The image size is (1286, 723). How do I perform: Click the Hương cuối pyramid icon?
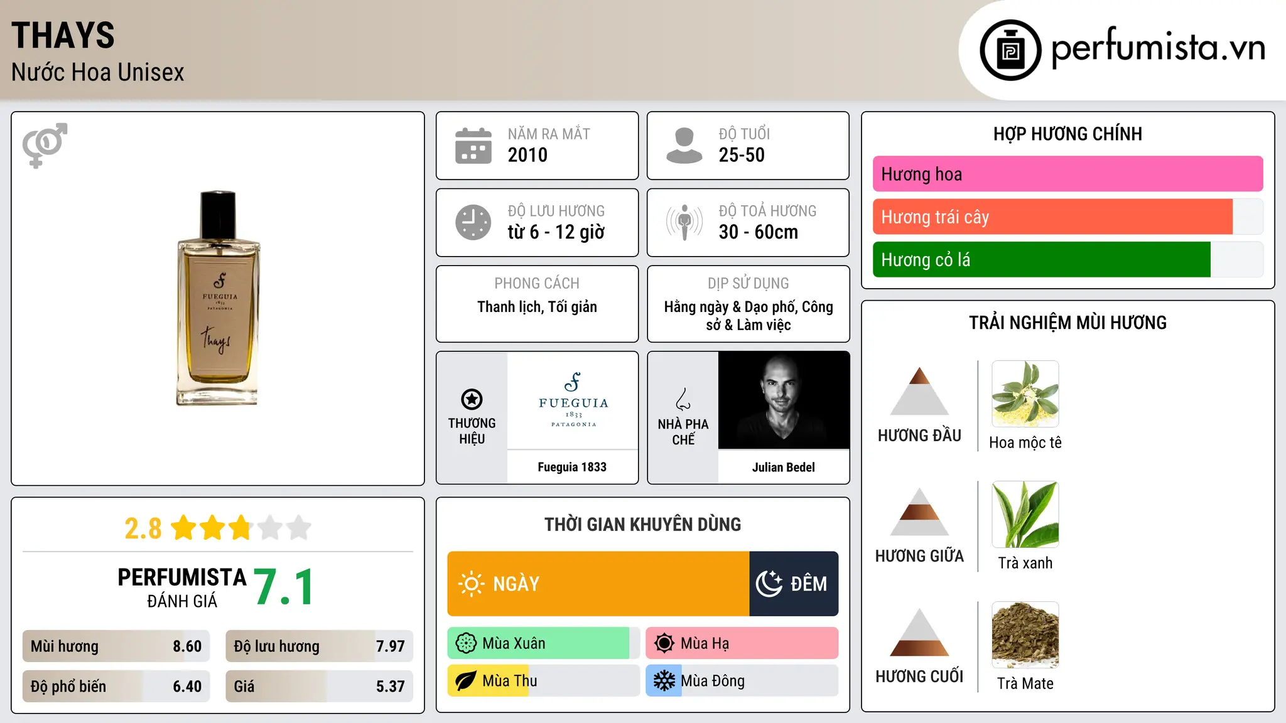tap(919, 632)
